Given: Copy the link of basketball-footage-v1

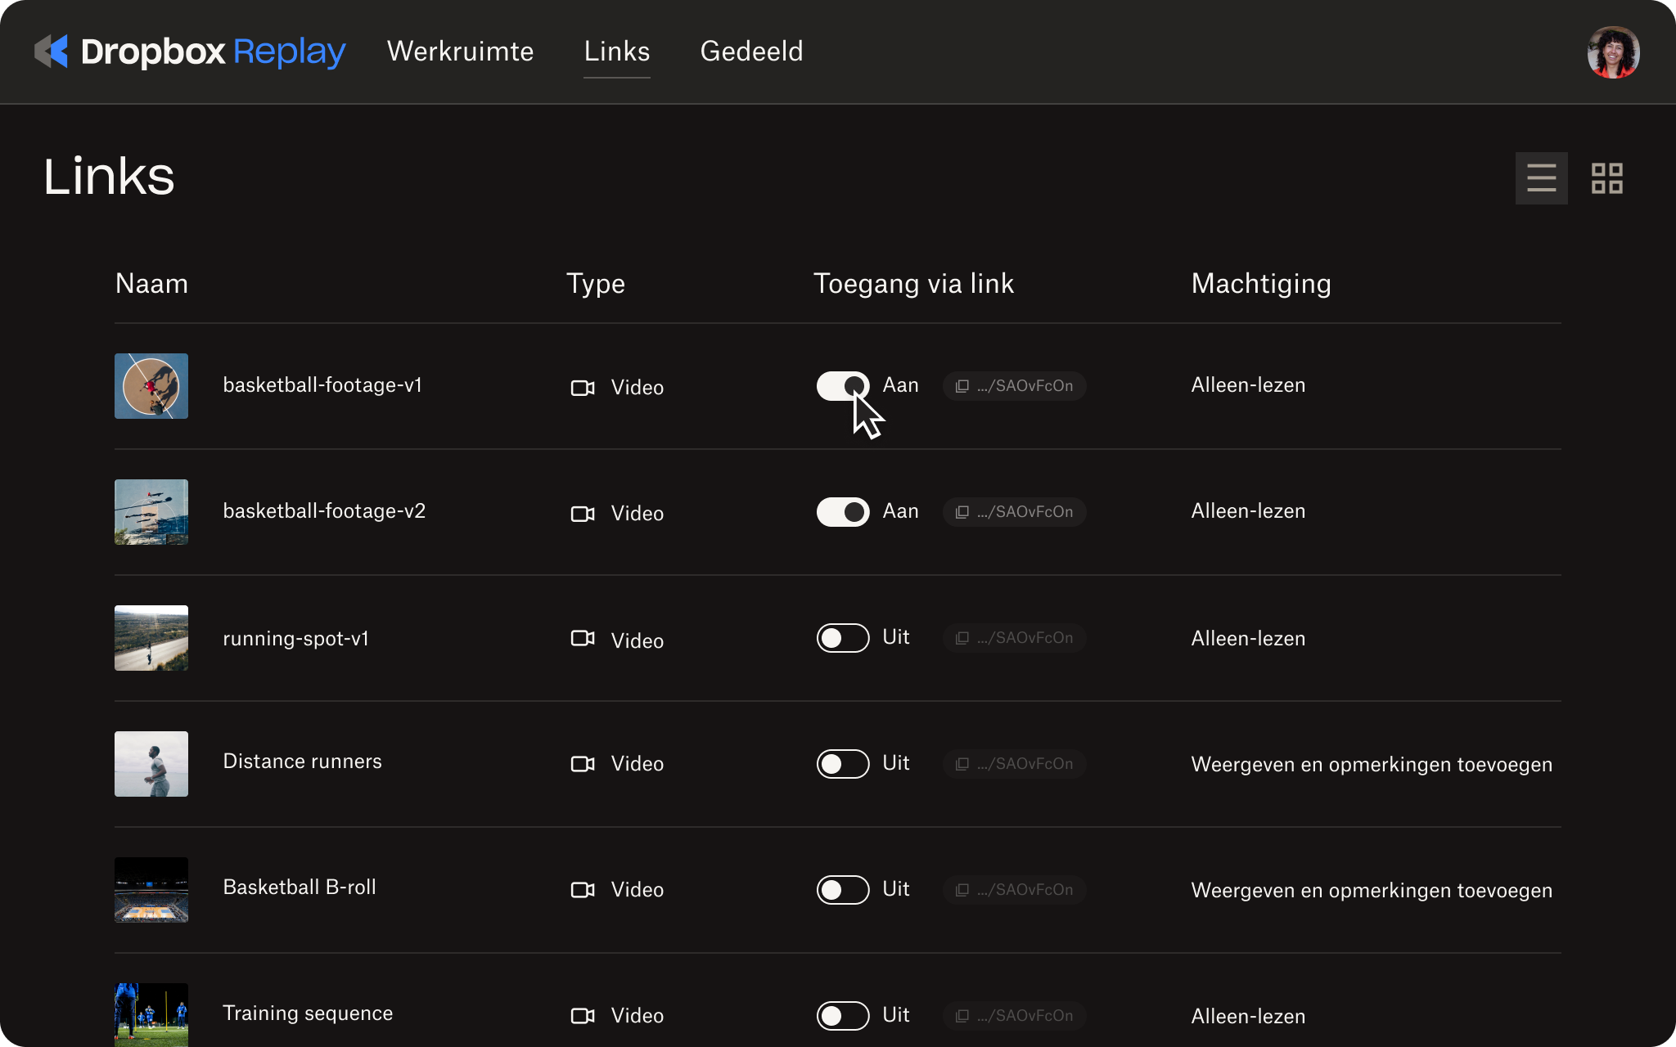Looking at the screenshot, I should pyautogui.click(x=1014, y=386).
